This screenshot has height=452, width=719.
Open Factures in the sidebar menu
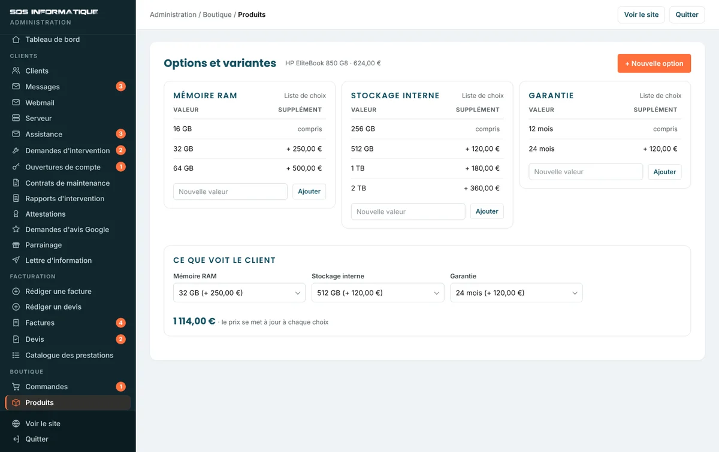(x=68, y=323)
